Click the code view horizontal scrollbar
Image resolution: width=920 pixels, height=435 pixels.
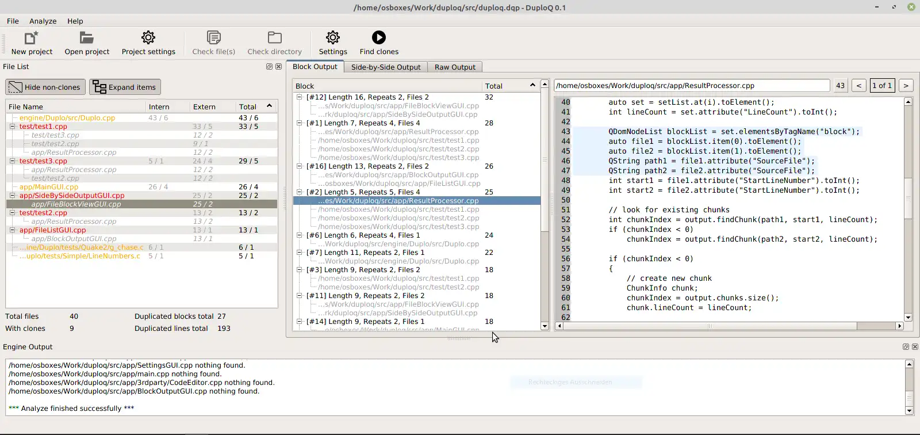[710, 326]
